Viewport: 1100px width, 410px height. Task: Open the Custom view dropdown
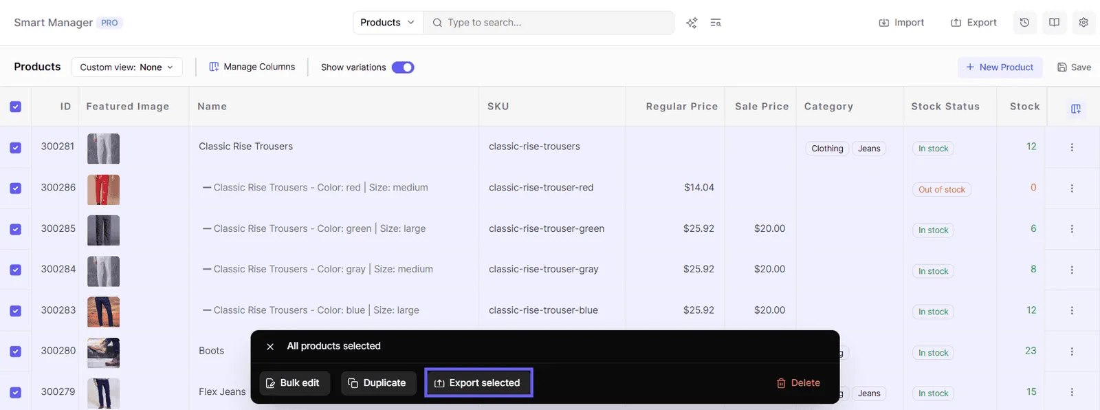[127, 67]
